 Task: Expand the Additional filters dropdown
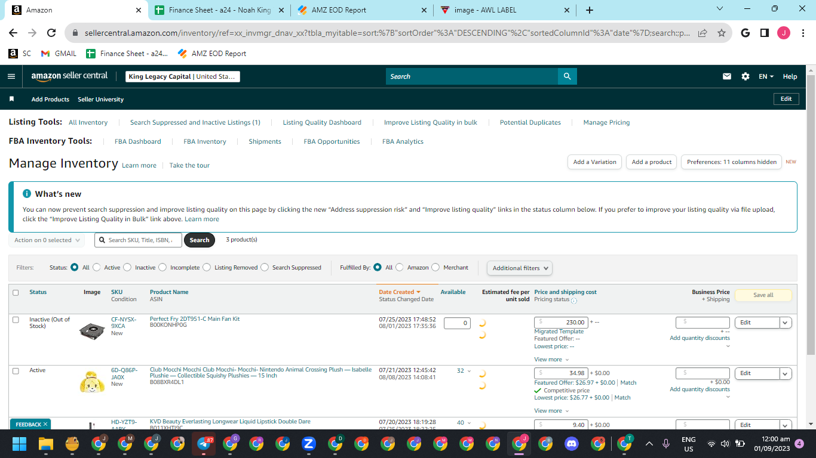(520, 268)
